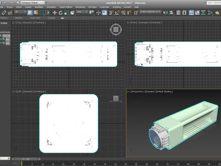Click frame 50 on the timeline
Image resolution: width=221 pixels, height=166 pixels.
(126, 164)
